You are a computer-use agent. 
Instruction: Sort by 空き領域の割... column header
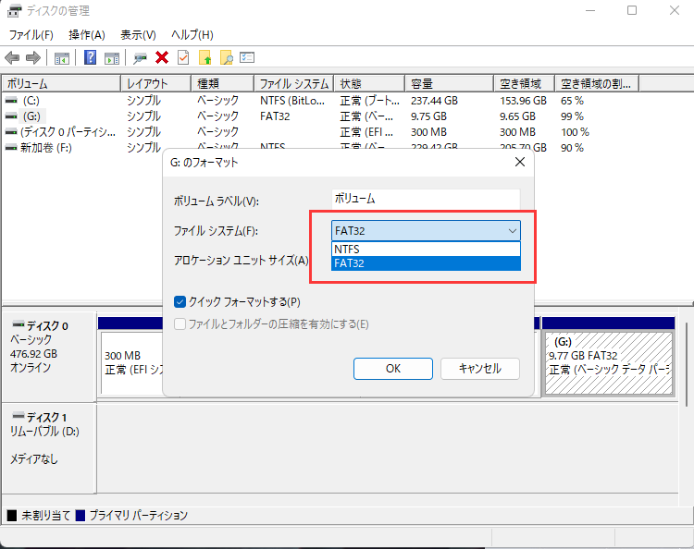coord(597,83)
